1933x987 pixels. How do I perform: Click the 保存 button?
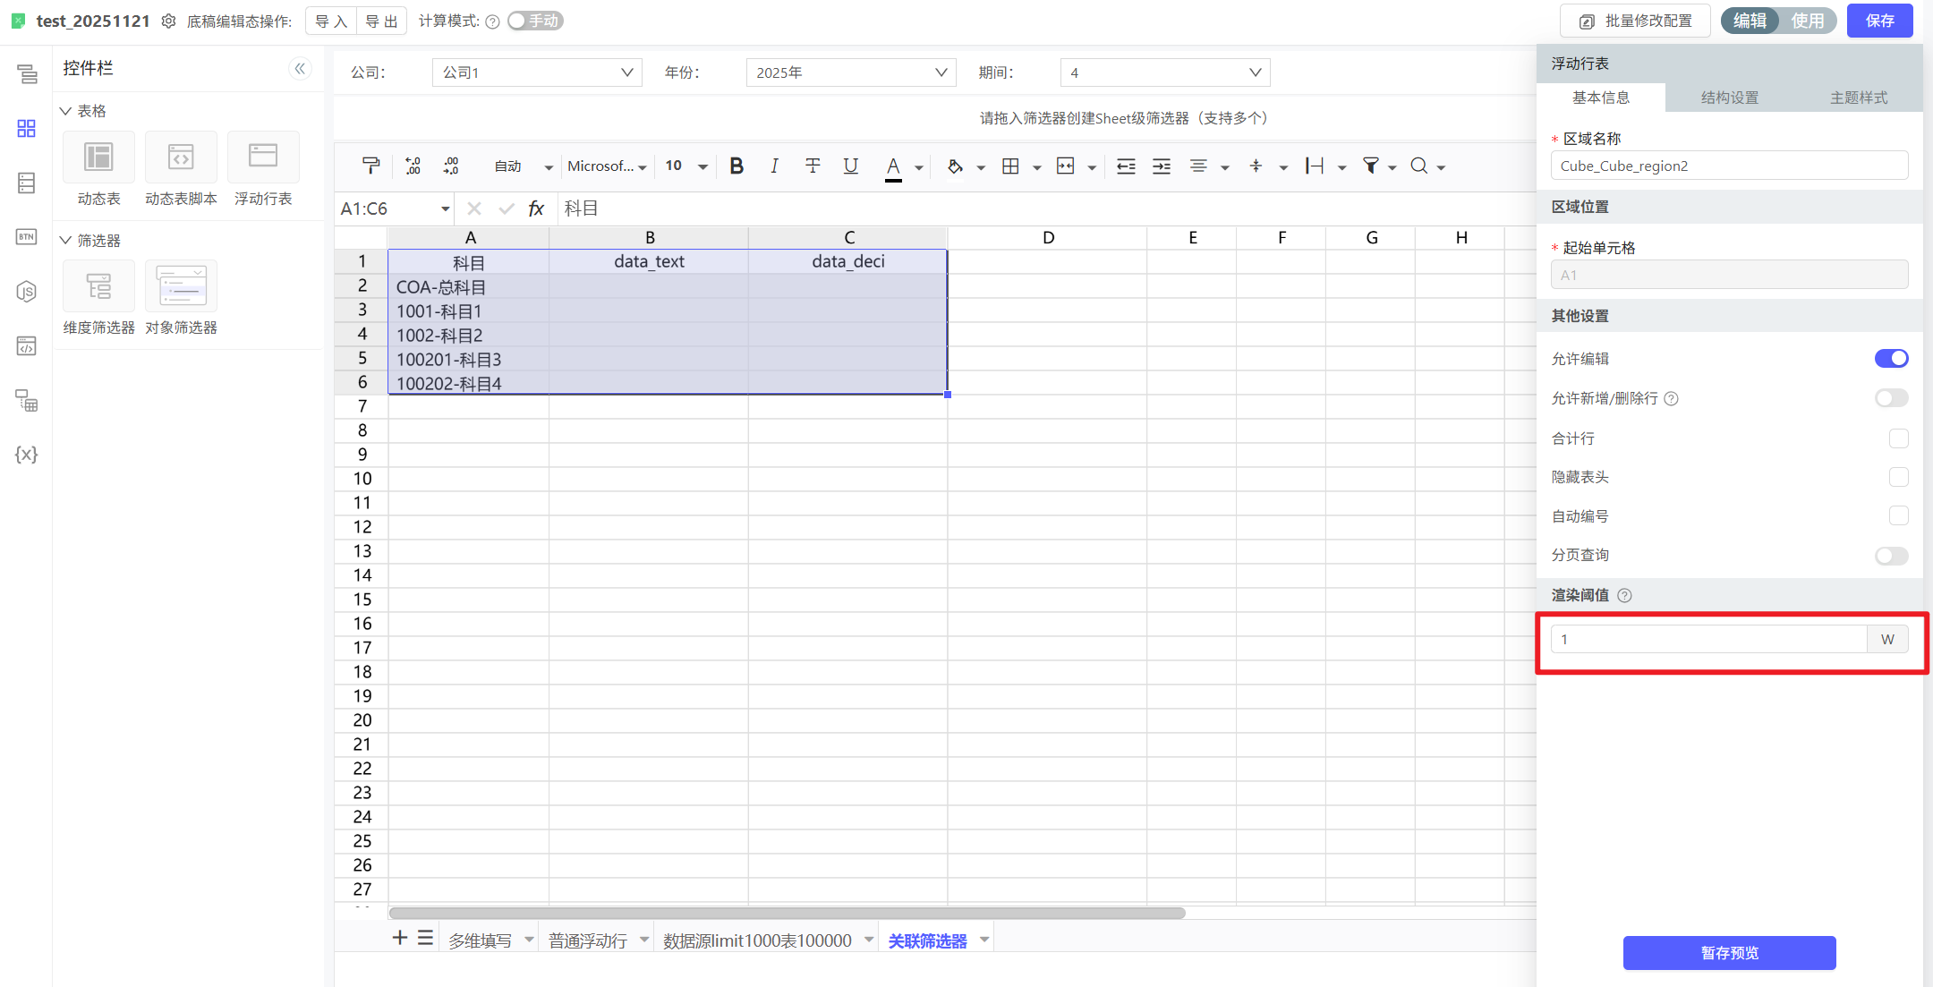click(1879, 21)
